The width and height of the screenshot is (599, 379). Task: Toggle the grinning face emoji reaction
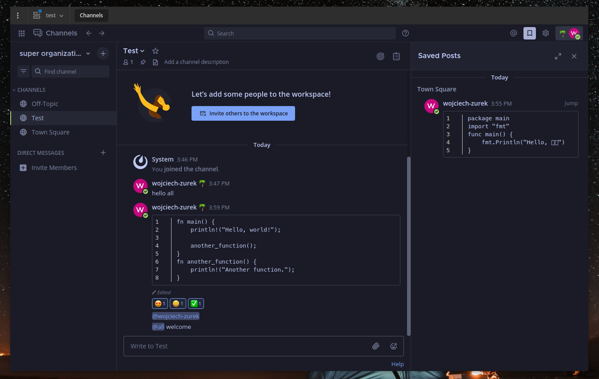[x=178, y=304]
